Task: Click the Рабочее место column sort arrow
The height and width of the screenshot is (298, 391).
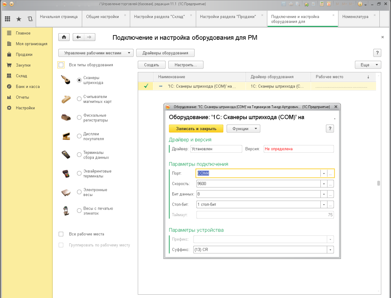Action: (x=368, y=77)
